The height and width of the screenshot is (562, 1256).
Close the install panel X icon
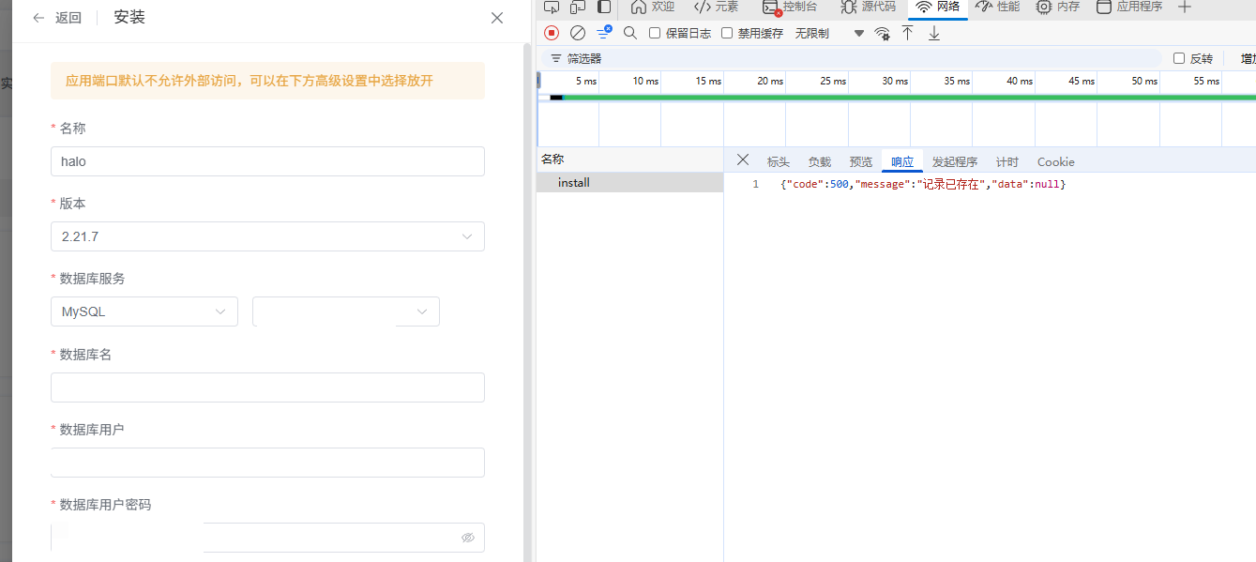click(497, 18)
